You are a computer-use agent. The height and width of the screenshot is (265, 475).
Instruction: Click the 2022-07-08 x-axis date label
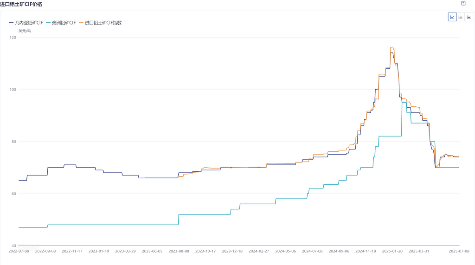click(19, 251)
